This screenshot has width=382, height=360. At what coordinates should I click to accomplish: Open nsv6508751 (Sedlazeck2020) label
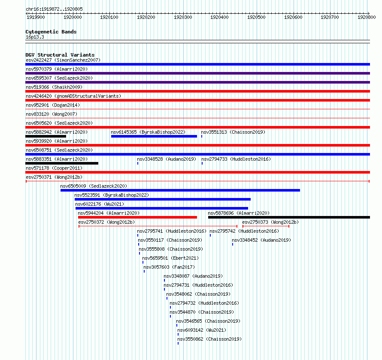tap(59, 150)
